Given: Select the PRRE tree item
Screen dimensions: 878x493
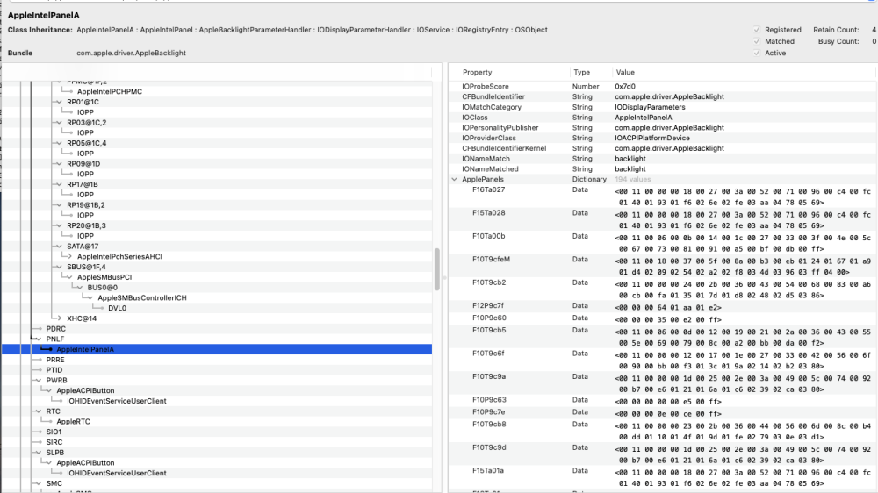Looking at the screenshot, I should point(54,360).
